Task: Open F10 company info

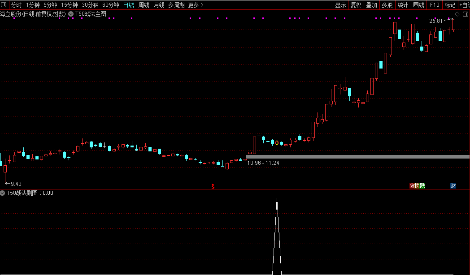Action: coord(434,5)
